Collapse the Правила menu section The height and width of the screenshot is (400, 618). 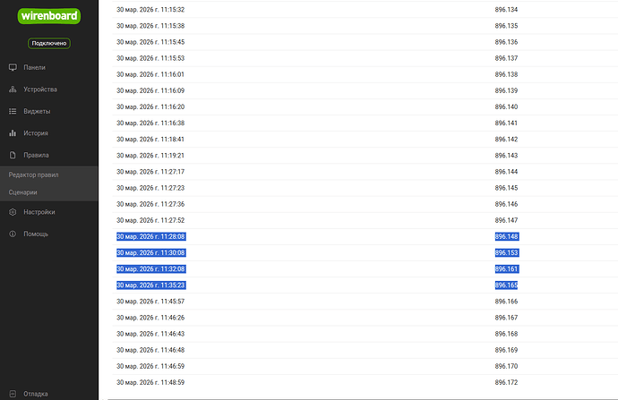[x=37, y=156]
